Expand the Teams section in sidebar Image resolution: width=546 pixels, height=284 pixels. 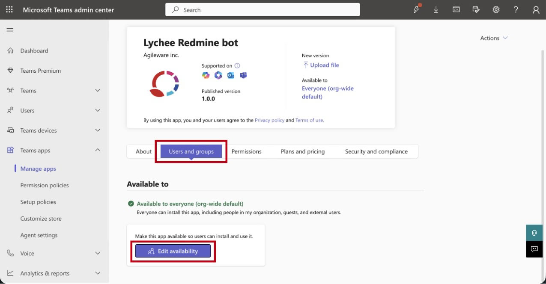pos(97,91)
